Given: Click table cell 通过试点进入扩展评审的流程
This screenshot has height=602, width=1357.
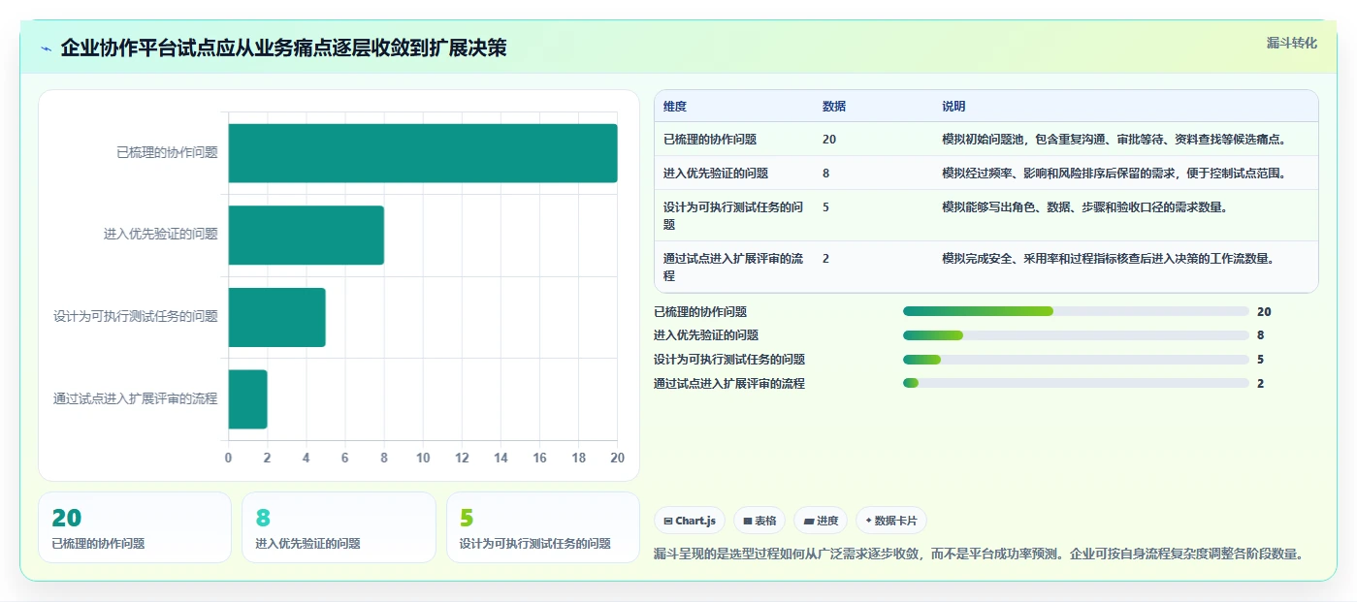Looking at the screenshot, I should click(733, 267).
